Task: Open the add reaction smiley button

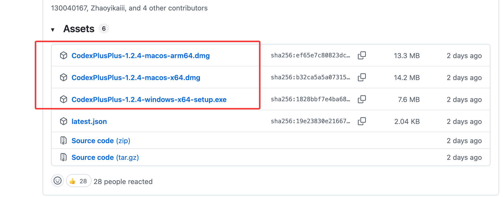Action: pos(58,181)
